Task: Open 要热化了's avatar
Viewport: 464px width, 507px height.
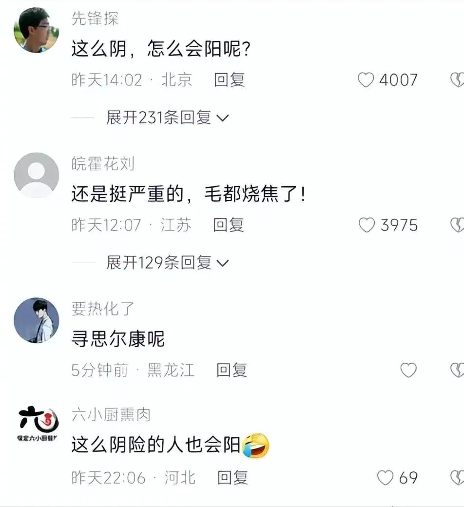Action: pyautogui.click(x=36, y=320)
